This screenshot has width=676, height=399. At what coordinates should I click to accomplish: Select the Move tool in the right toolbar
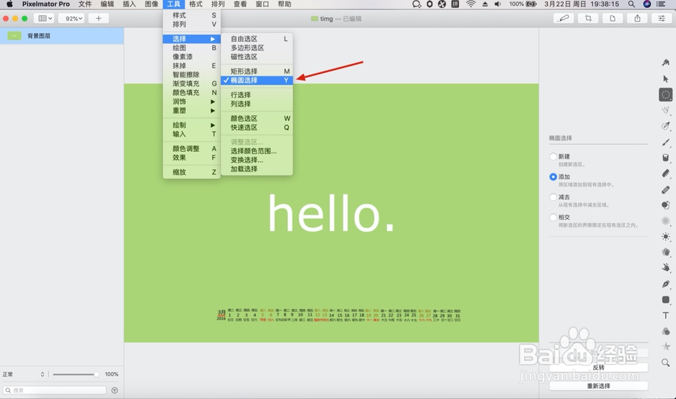tap(665, 80)
